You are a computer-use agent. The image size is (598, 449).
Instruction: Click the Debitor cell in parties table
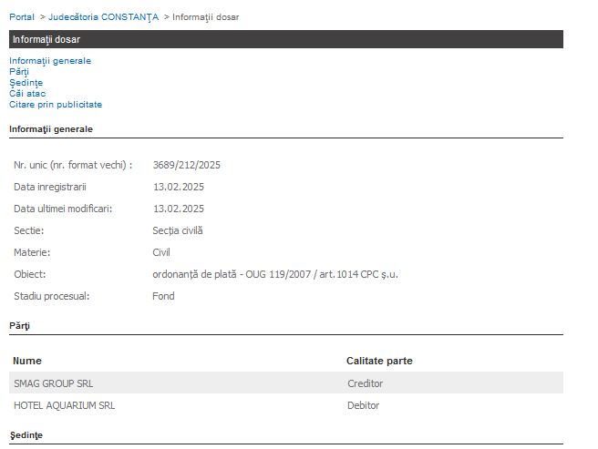(x=363, y=405)
